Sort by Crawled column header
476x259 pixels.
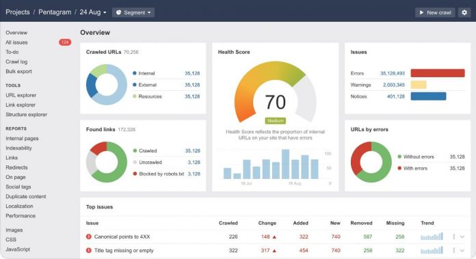click(228, 223)
